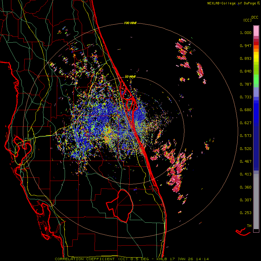Viewport: 261px width, 261px height.
Task: Select the [CC] units label
Action: [x=247, y=20]
